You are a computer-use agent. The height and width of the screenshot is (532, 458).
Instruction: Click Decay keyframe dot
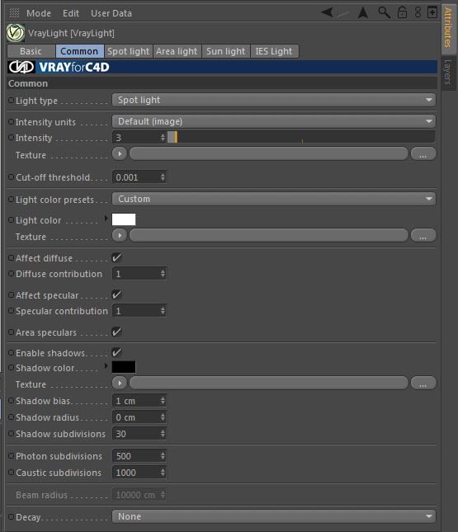coord(12,516)
